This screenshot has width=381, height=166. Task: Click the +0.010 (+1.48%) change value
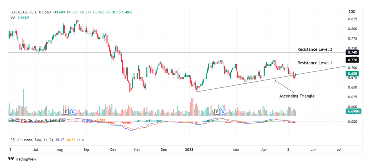tap(119, 12)
